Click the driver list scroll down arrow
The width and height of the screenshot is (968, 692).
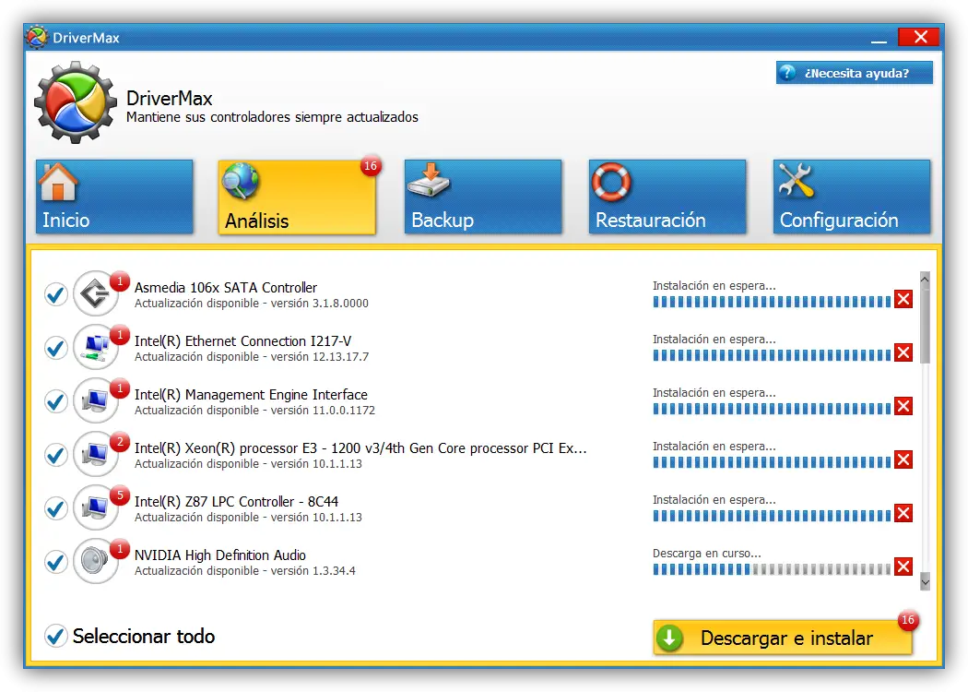point(925,582)
